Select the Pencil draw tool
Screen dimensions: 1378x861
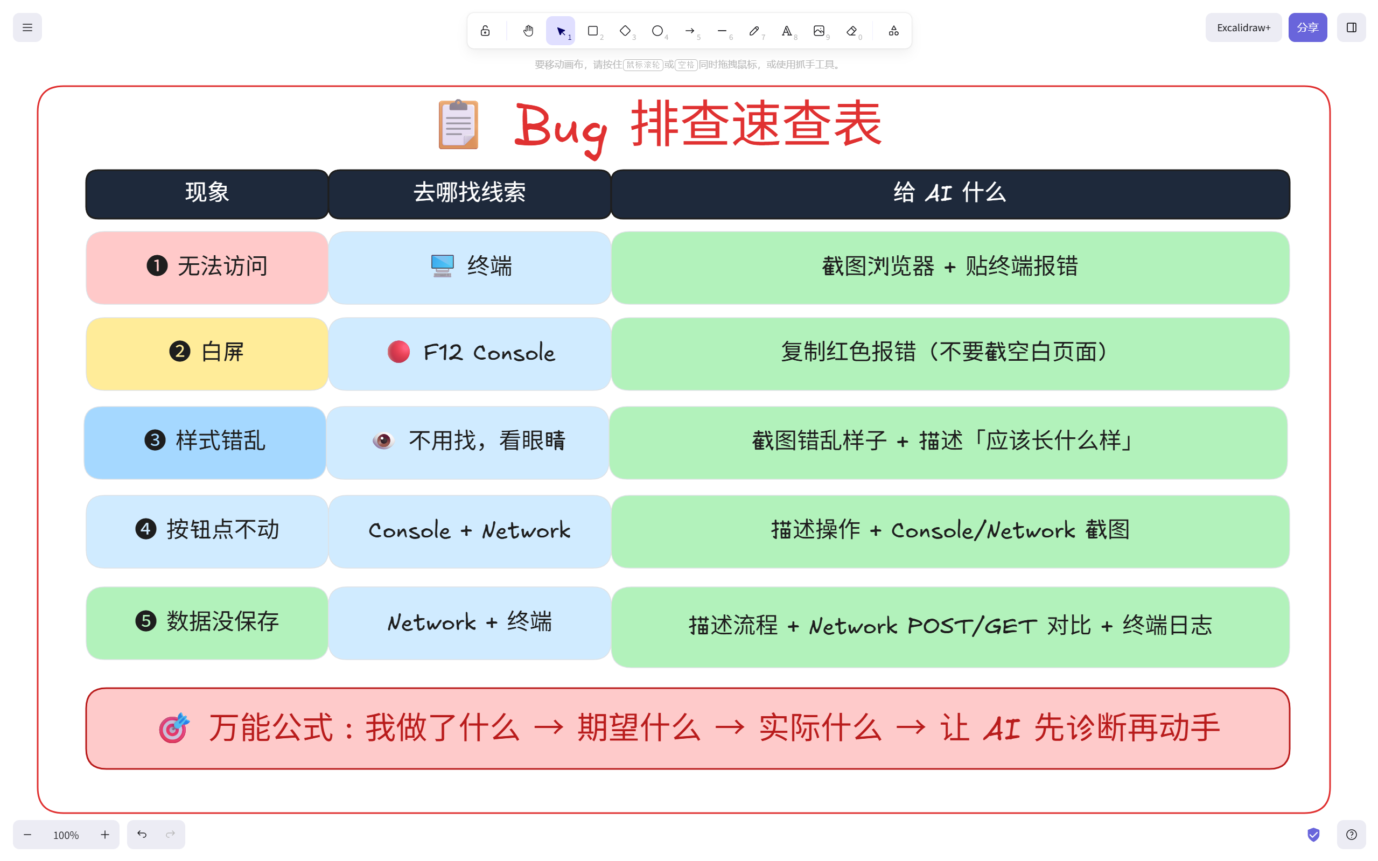754,31
